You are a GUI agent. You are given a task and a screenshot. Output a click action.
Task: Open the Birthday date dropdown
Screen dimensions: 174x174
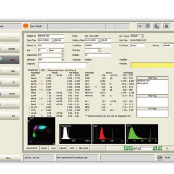tap(100, 50)
